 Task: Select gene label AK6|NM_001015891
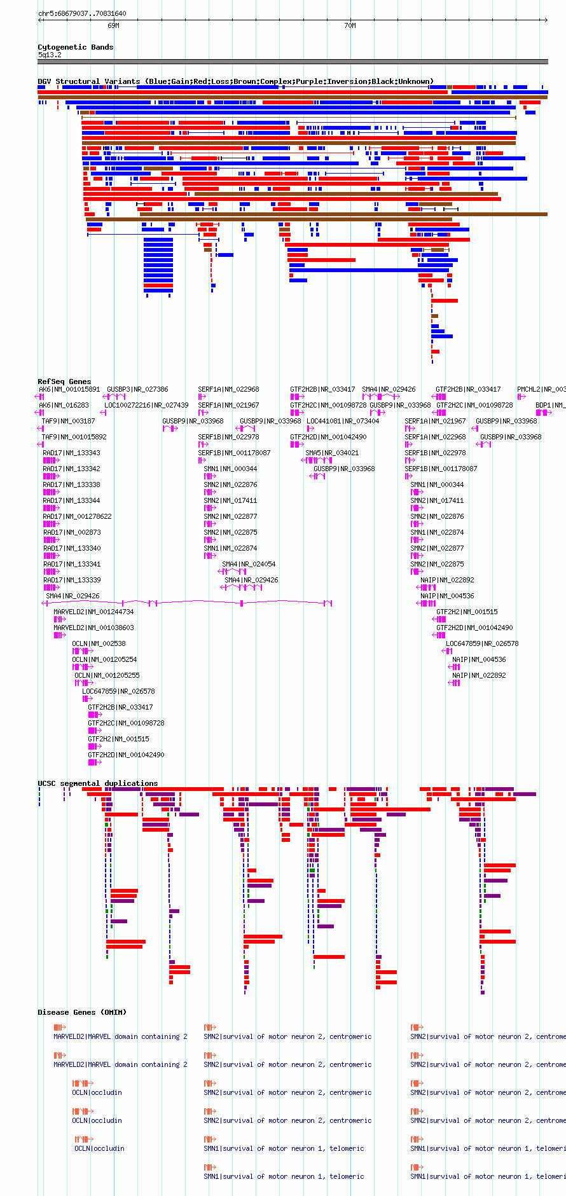click(69, 389)
